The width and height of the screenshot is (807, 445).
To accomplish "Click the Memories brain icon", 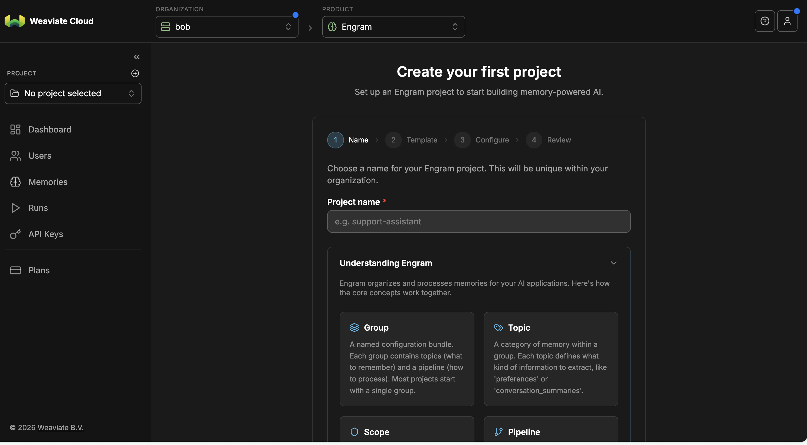I will click(x=15, y=182).
